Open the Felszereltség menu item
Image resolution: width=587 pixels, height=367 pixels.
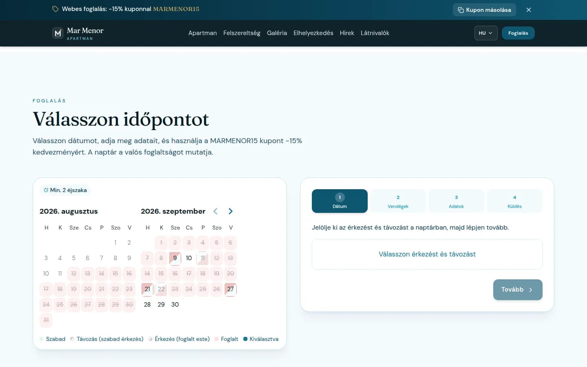pos(242,33)
